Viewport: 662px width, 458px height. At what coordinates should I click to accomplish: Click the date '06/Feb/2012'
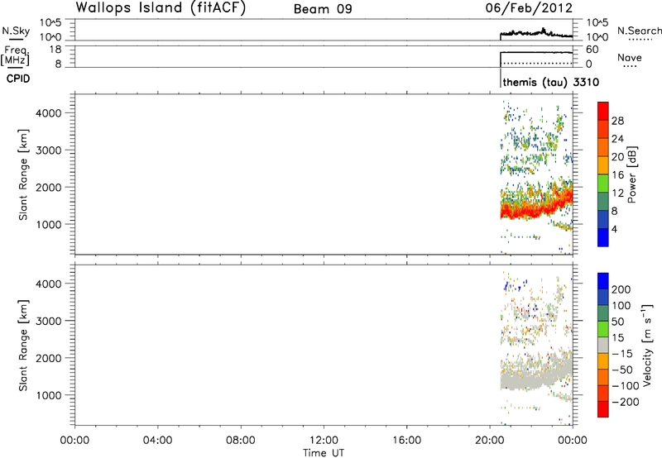(x=529, y=8)
